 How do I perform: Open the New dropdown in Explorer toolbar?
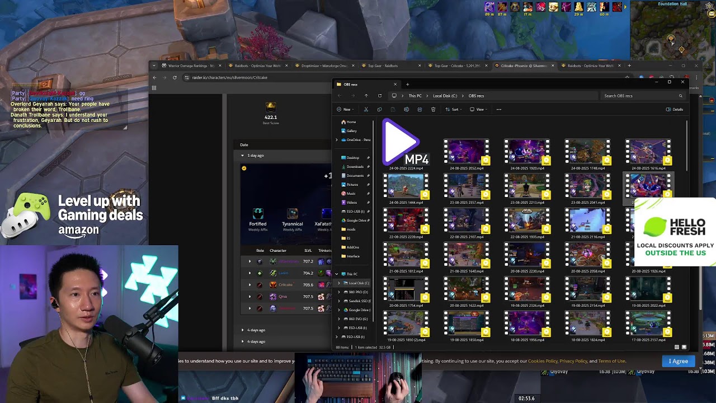(x=344, y=110)
